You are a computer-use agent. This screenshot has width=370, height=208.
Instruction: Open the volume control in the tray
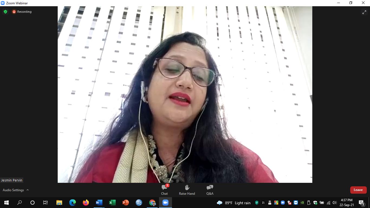coord(335,203)
